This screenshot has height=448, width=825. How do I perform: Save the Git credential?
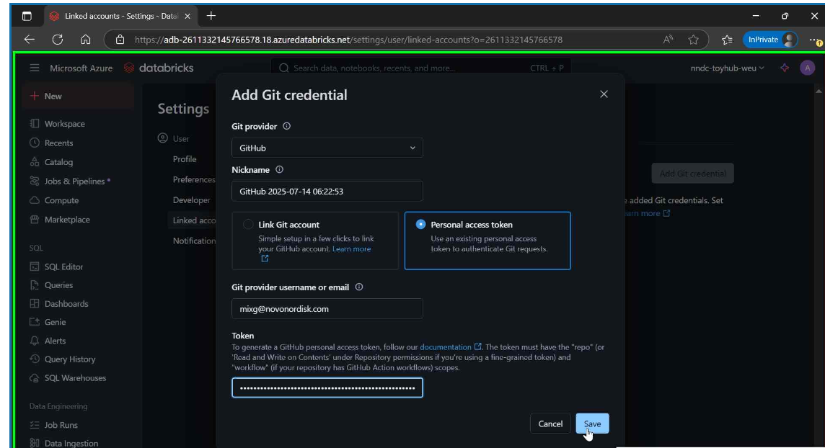tap(592, 424)
